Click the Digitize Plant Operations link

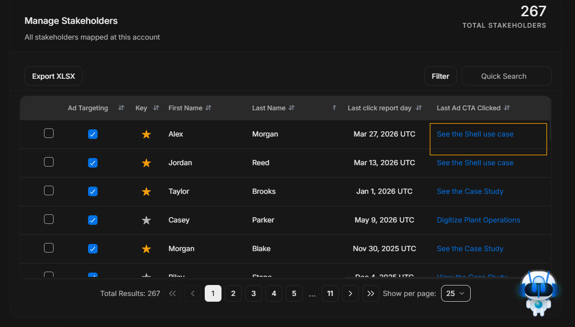478,220
